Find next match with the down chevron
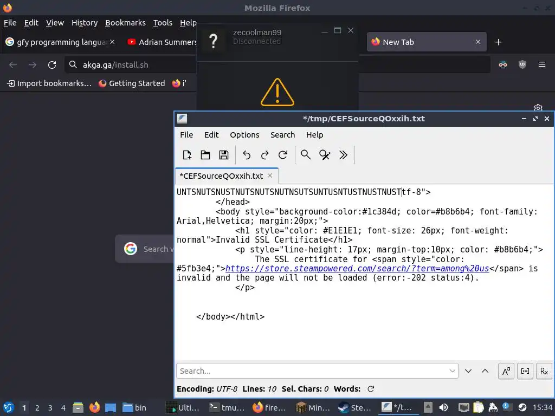The image size is (555, 416). point(468,371)
